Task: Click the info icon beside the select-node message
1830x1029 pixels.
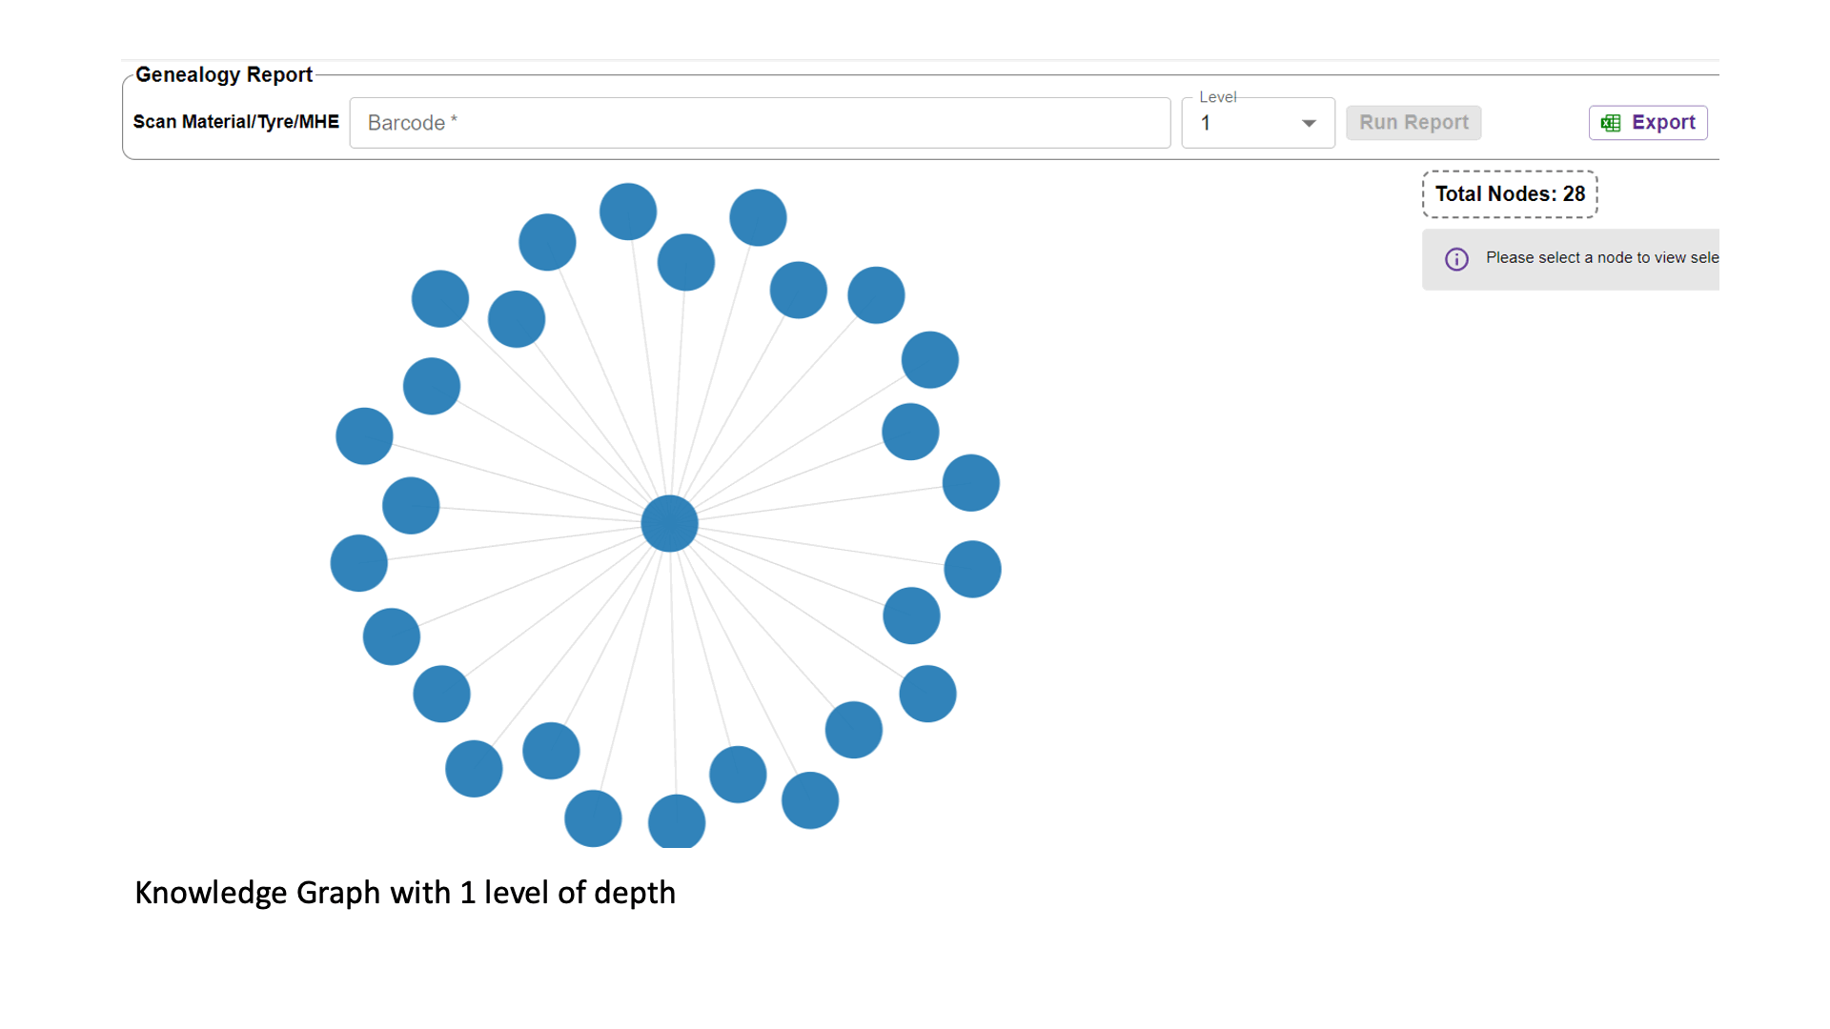Action: tap(1456, 259)
